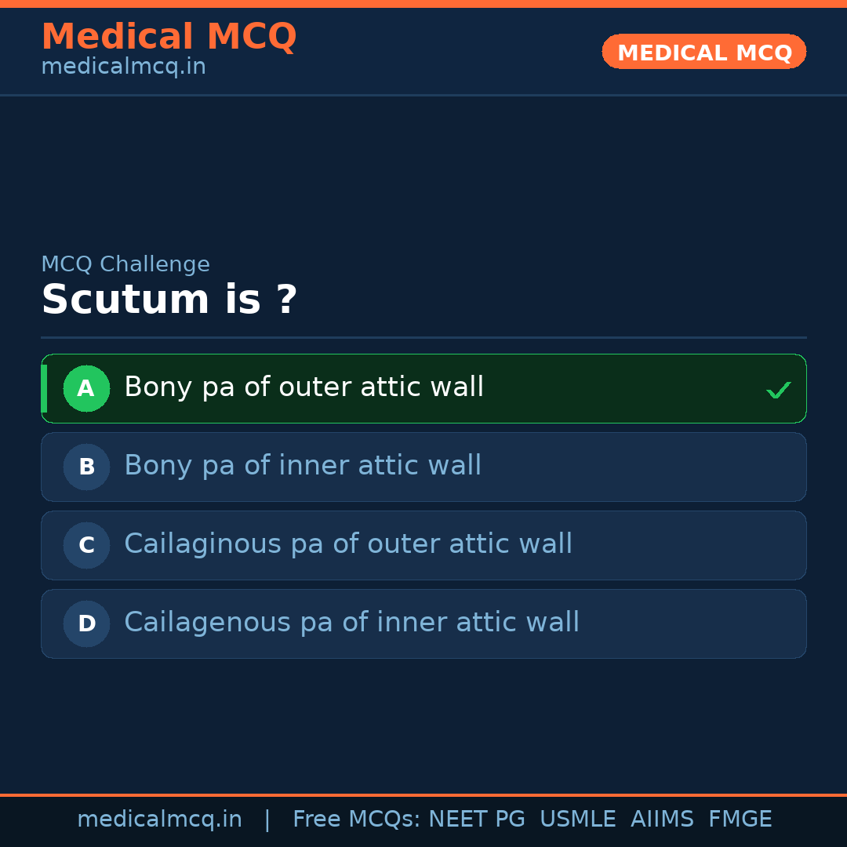Open the medicalmcq.in footer link
The width and height of the screenshot is (847, 847).
coord(159,819)
